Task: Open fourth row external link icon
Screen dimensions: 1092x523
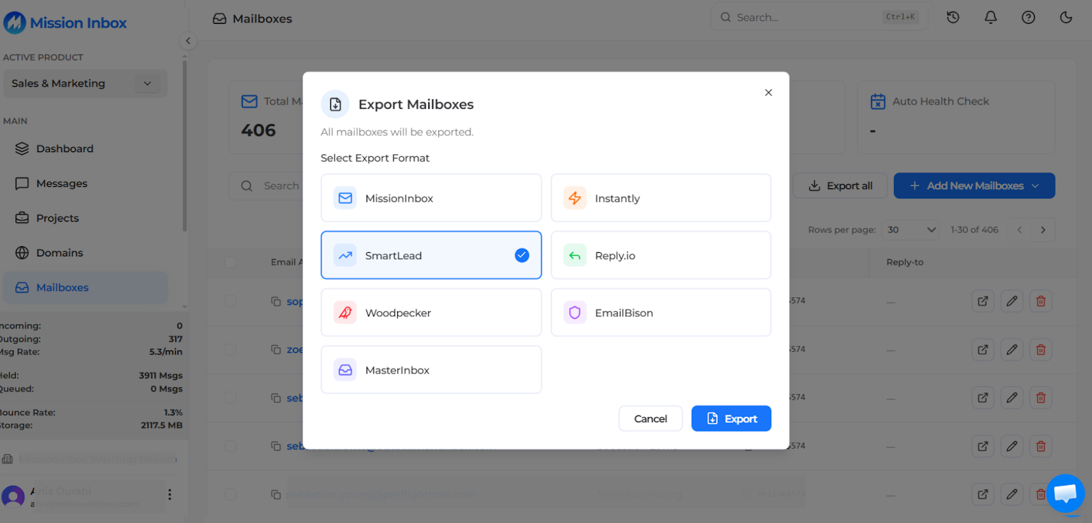Action: (x=983, y=446)
